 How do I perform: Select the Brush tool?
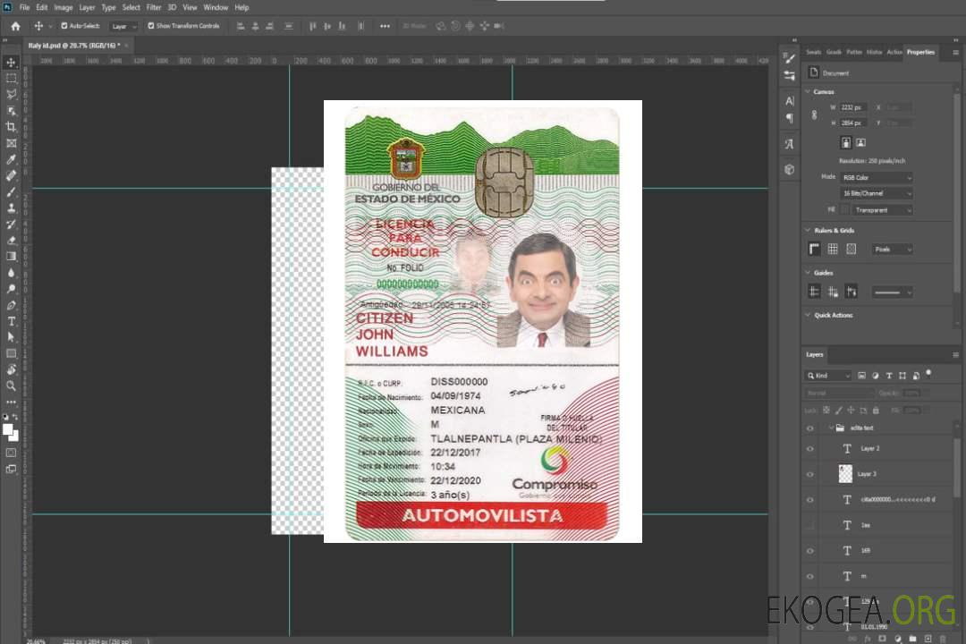click(11, 192)
